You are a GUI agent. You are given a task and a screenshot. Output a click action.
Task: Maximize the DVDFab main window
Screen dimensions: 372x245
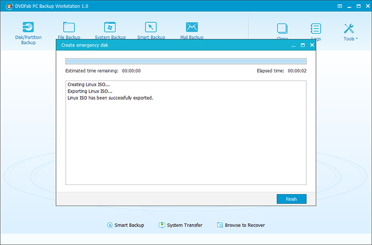click(358, 6)
